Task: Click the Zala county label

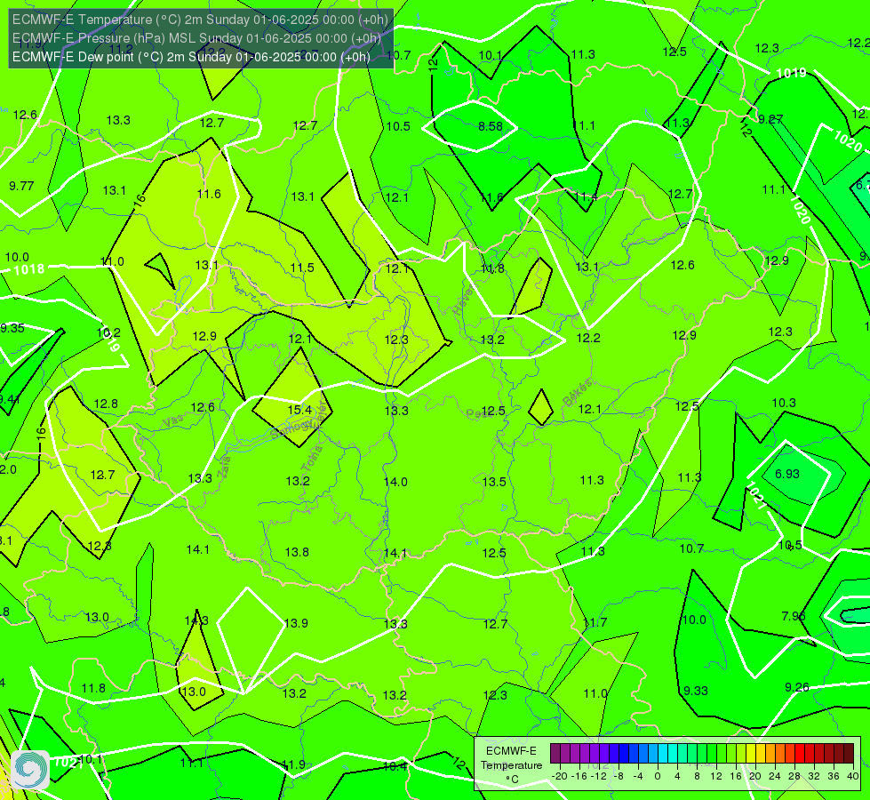Action: pos(224,467)
